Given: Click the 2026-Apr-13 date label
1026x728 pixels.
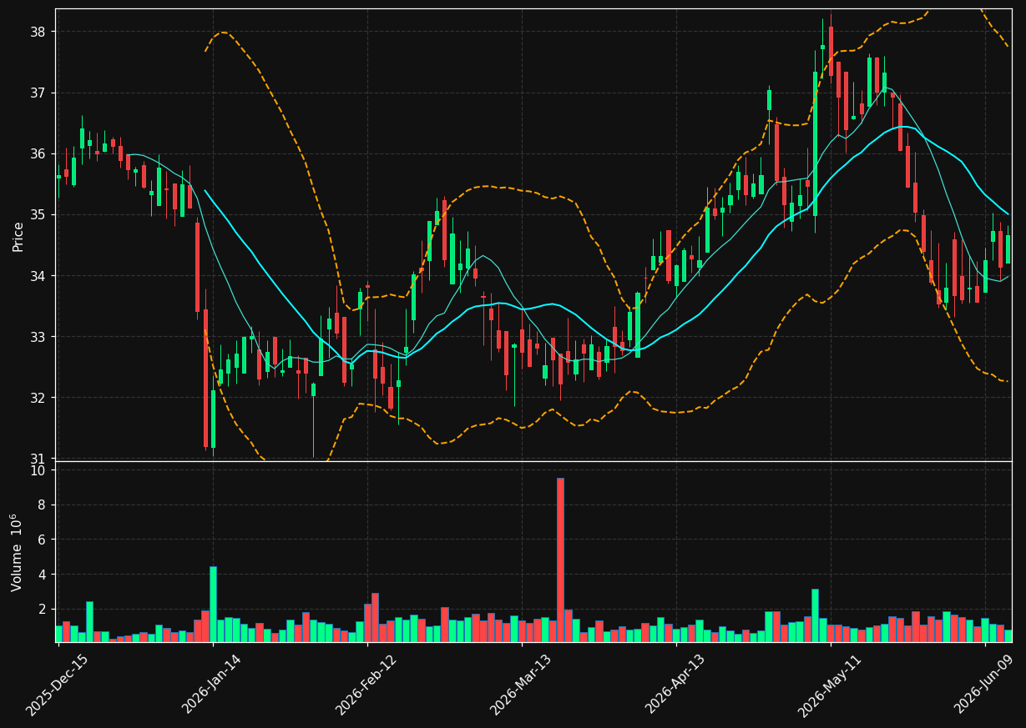Looking at the screenshot, I should (x=675, y=685).
